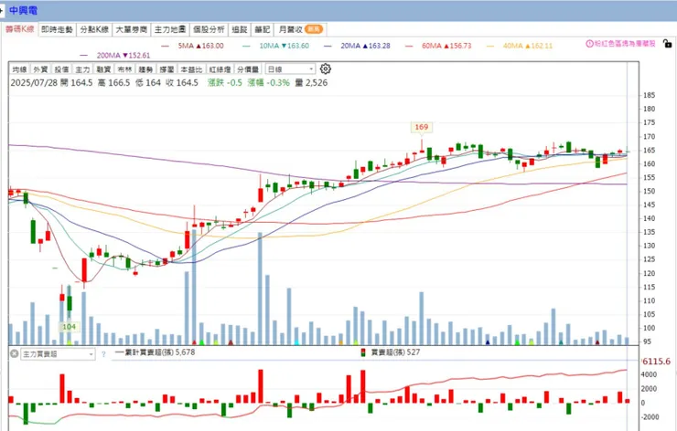Click the 6115.6 axis value

coord(656,362)
